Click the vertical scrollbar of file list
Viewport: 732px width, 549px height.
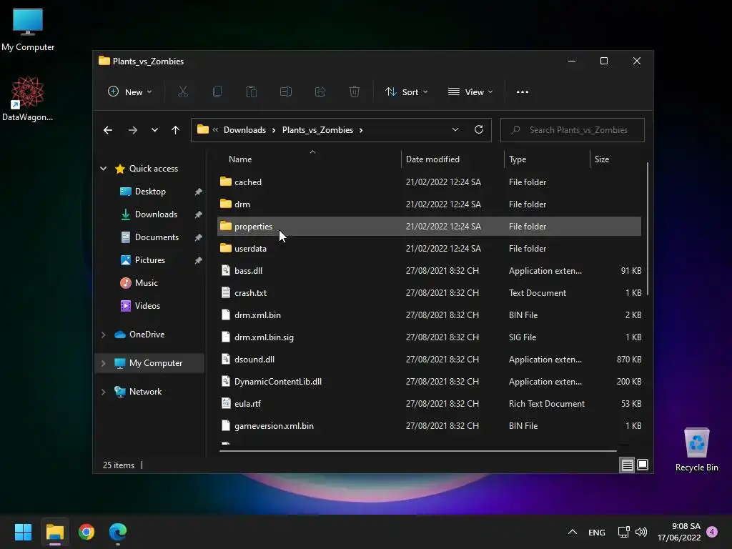coord(648,229)
